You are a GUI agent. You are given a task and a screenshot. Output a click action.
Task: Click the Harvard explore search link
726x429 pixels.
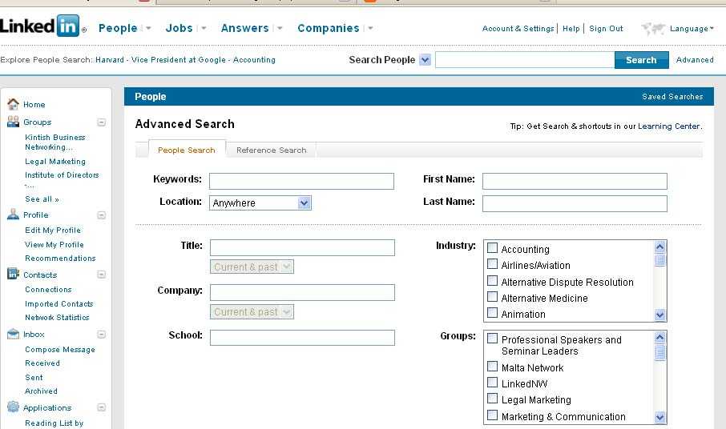[x=110, y=60]
